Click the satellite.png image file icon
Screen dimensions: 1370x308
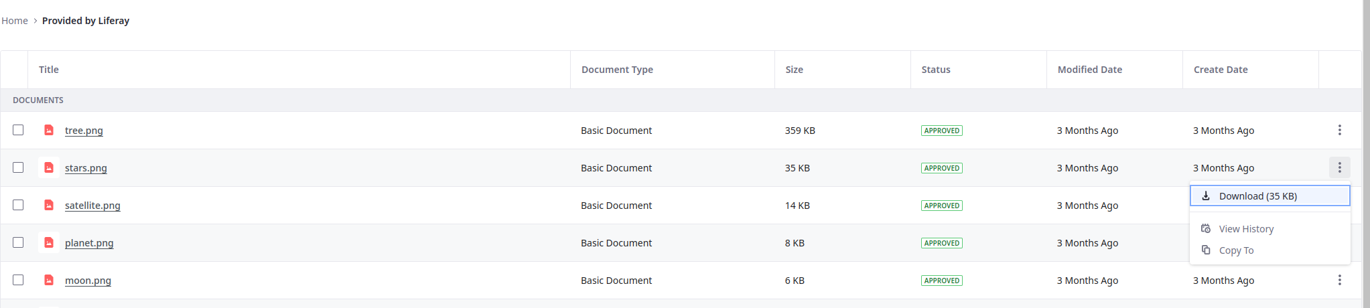[49, 205]
